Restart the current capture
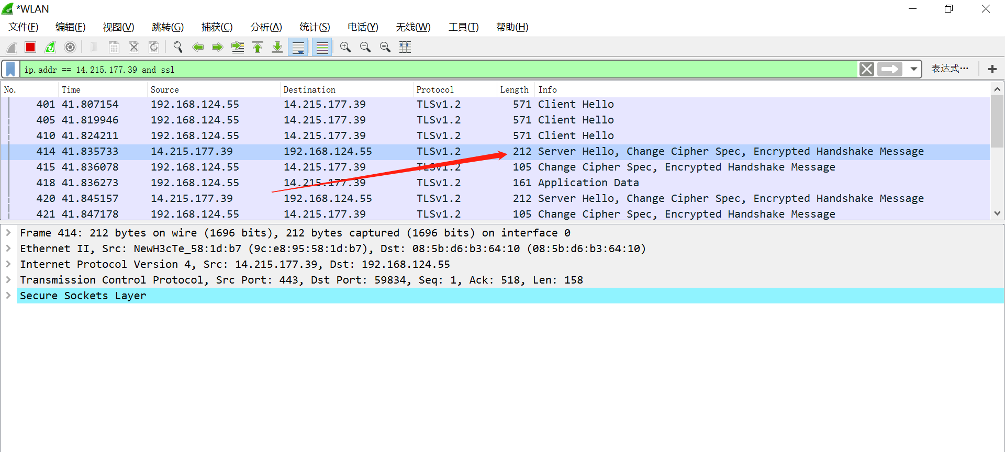This screenshot has width=1005, height=452. [50, 48]
